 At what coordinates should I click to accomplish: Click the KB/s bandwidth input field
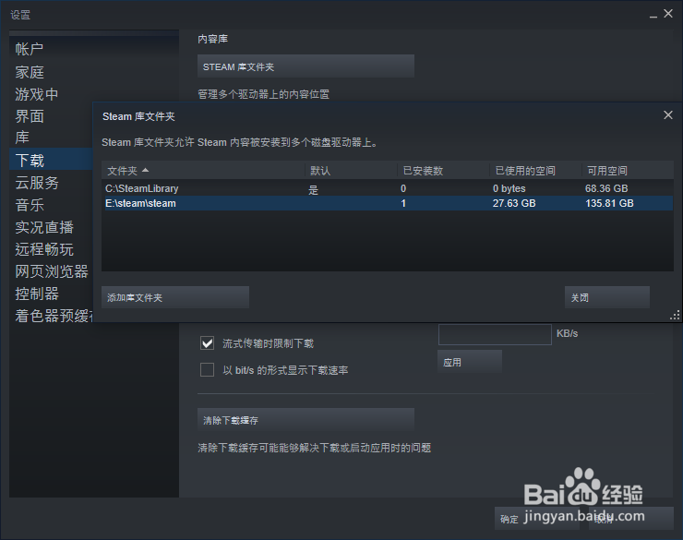click(495, 334)
